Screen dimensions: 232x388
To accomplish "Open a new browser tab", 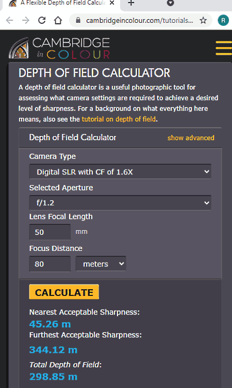I will pyautogui.click(x=131, y=3).
